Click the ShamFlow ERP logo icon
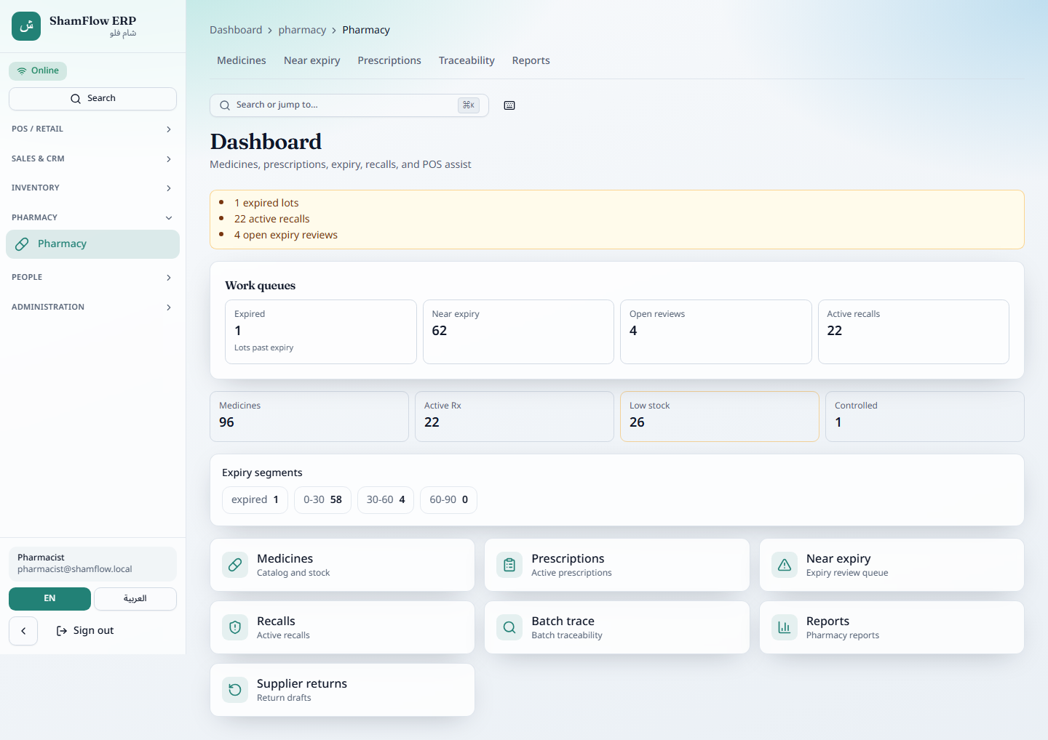The image size is (1048, 740). click(26, 26)
